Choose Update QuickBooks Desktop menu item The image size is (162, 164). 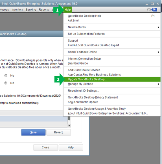coord(112,79)
